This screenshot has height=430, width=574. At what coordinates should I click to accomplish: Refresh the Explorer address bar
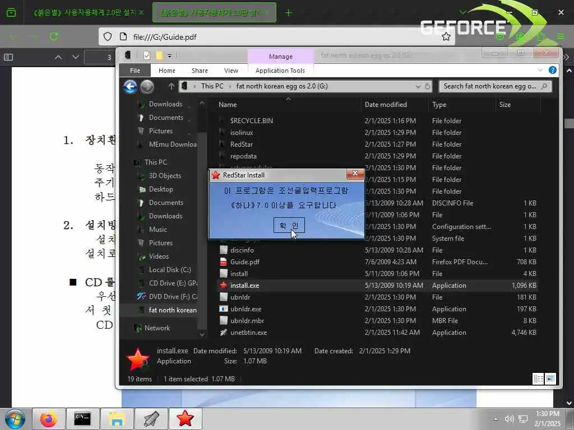427,86
